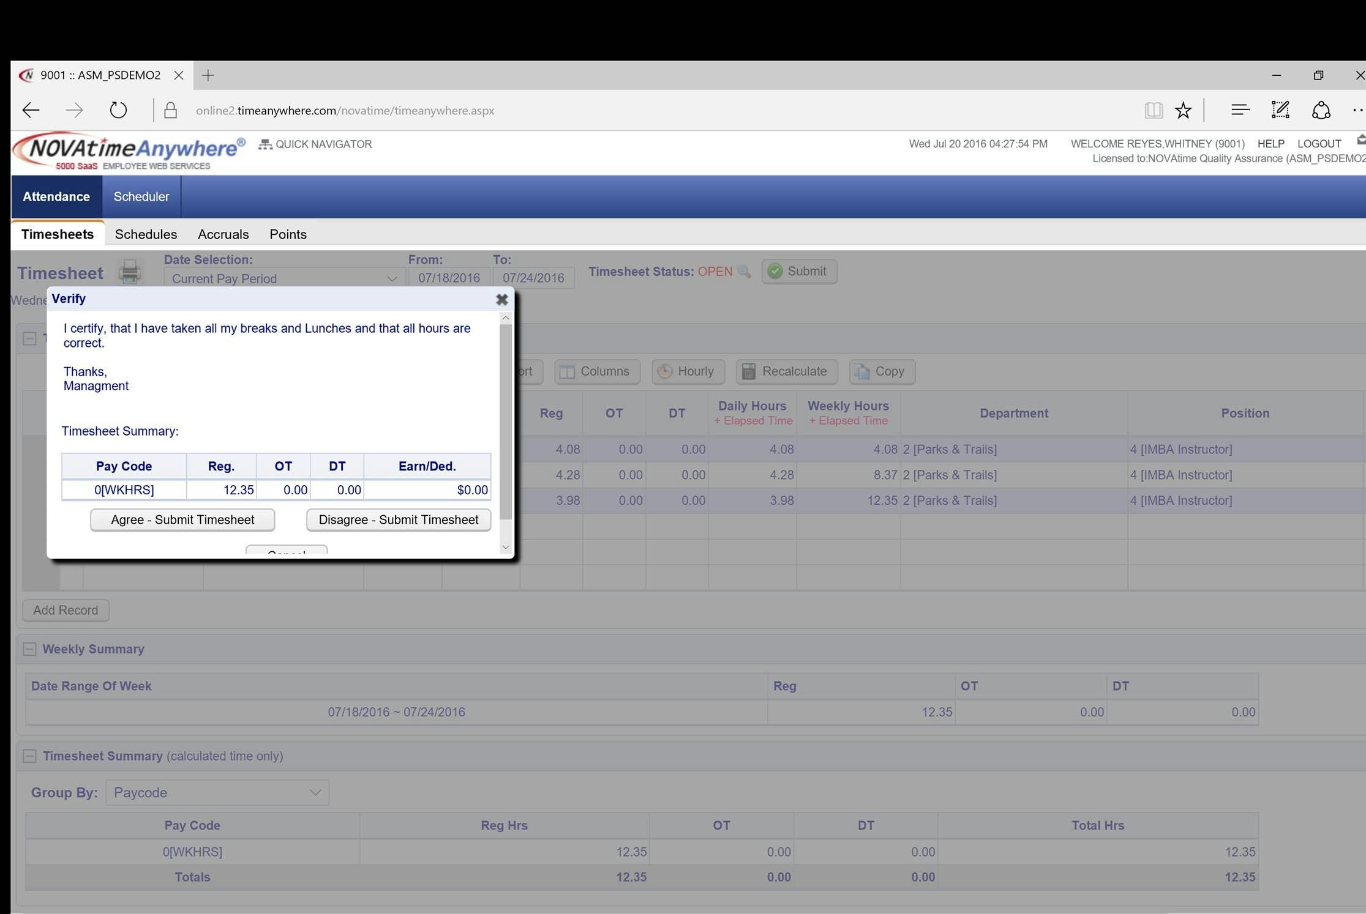Image resolution: width=1366 pixels, height=914 pixels.
Task: Click Agree - Submit Timesheet
Action: 182,519
